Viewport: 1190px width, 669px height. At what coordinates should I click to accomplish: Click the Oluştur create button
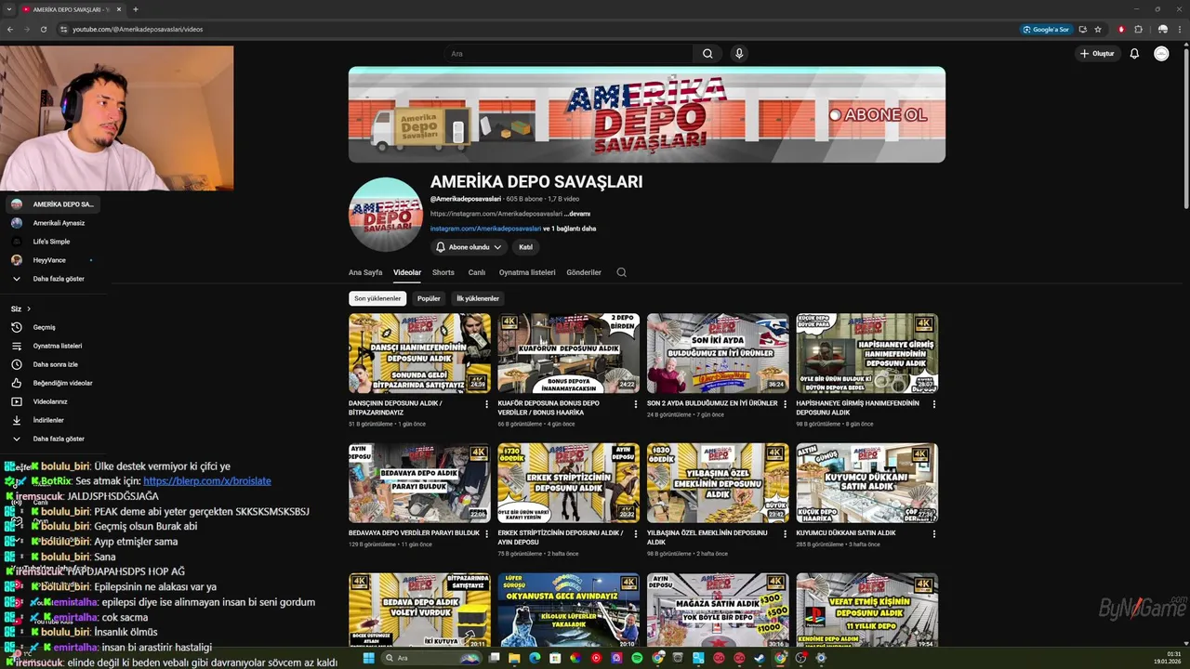click(1097, 54)
